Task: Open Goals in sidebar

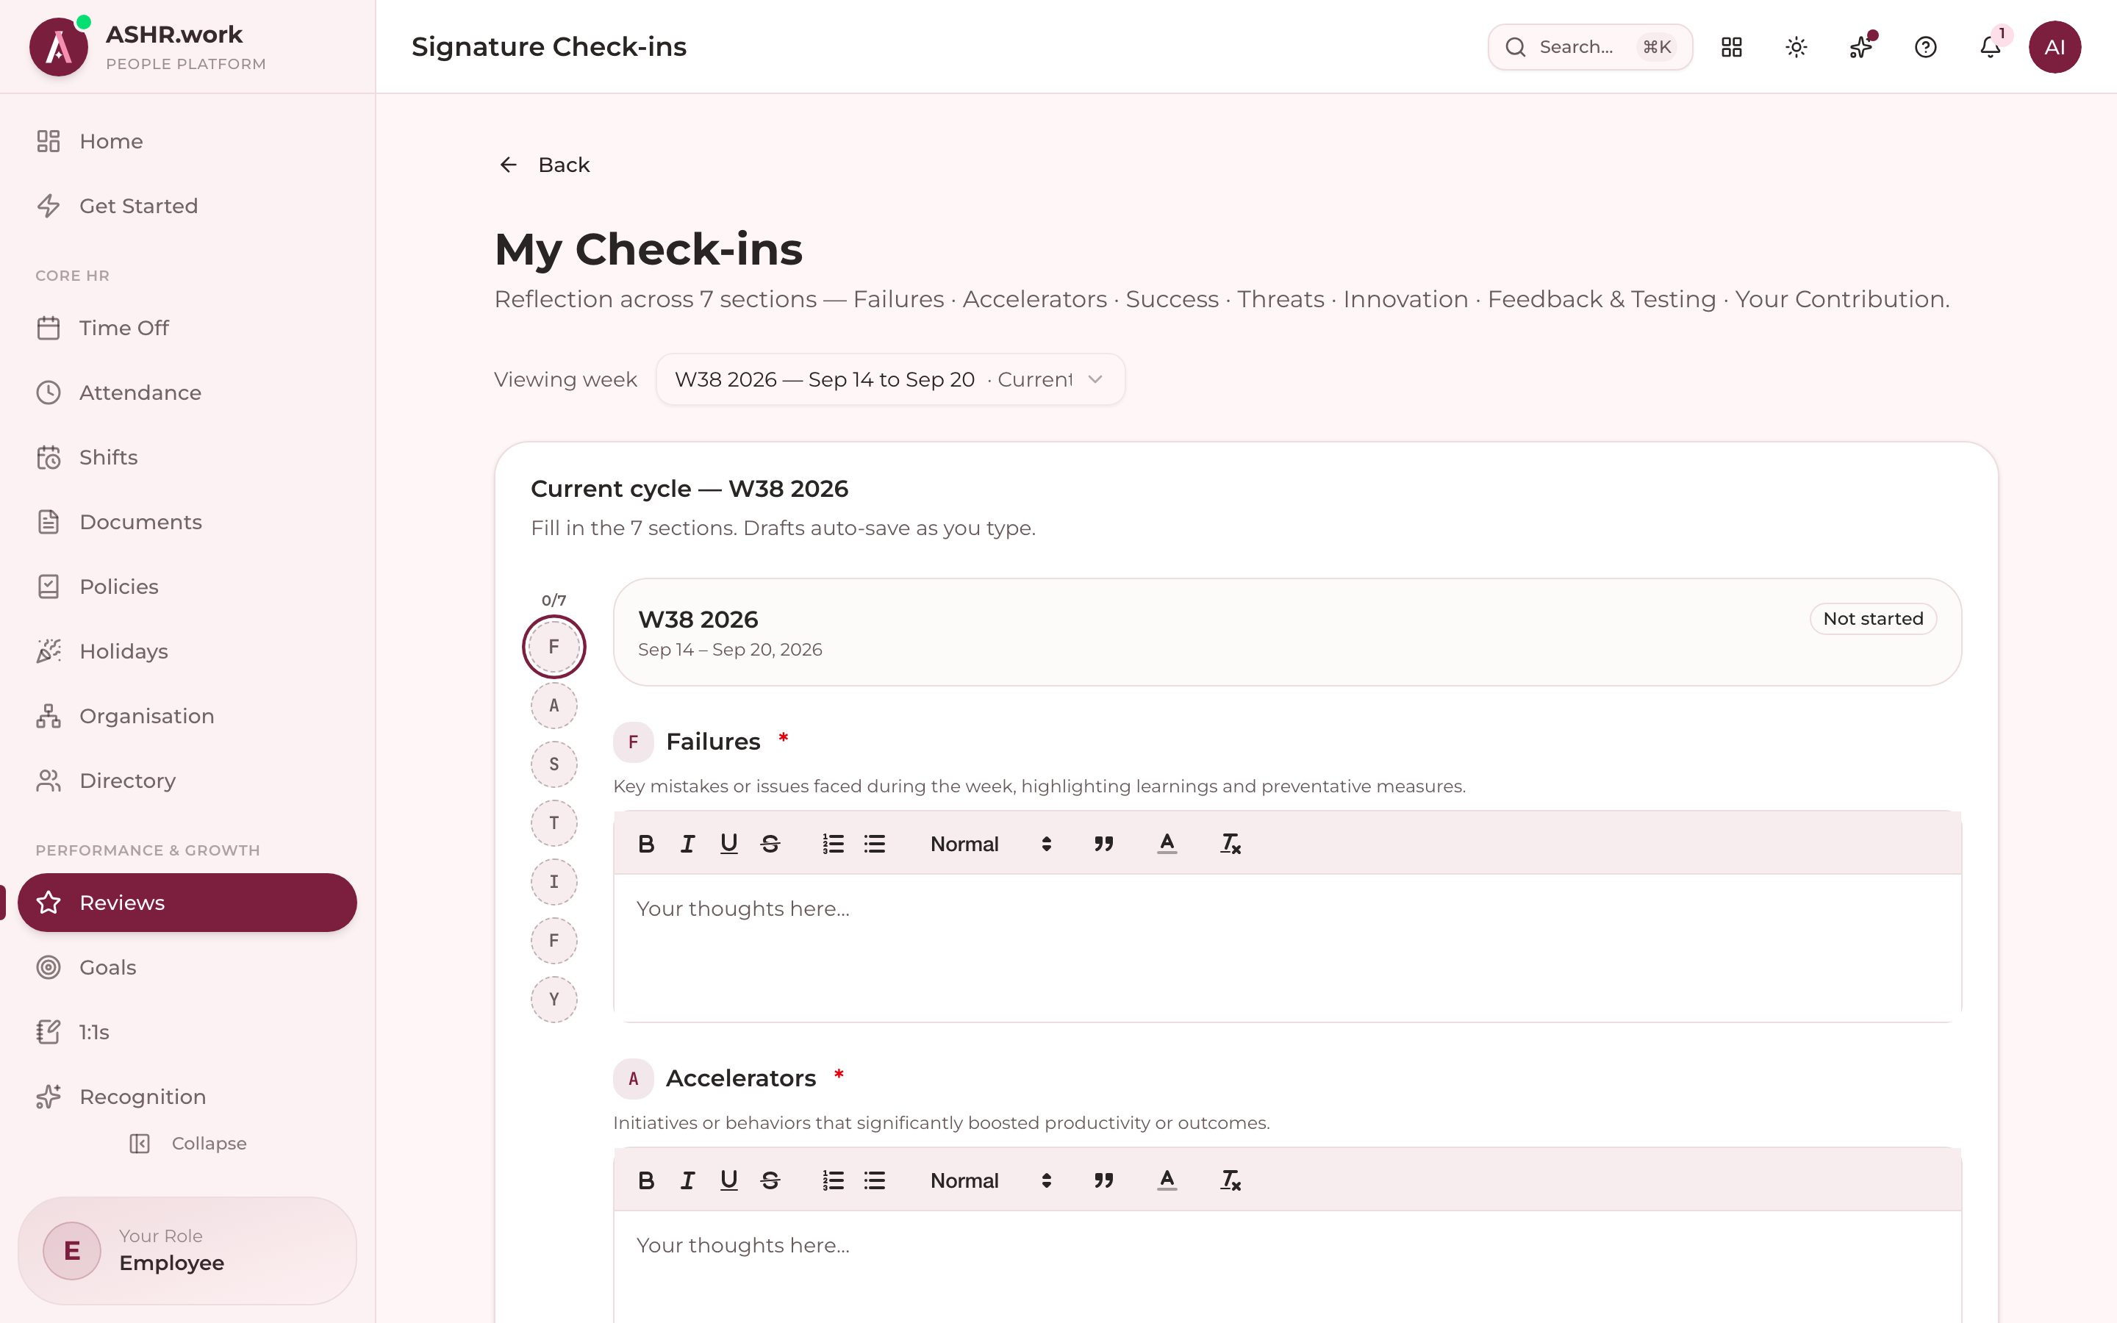Action: (187, 967)
